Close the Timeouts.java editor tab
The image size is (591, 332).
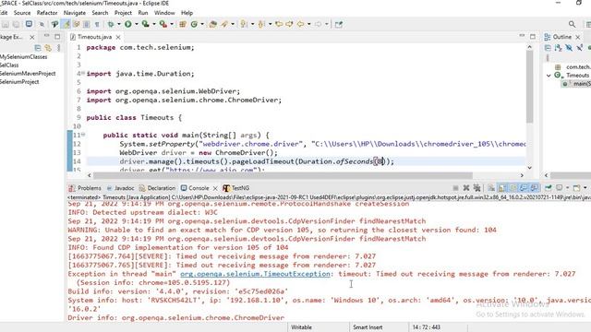[x=118, y=37]
